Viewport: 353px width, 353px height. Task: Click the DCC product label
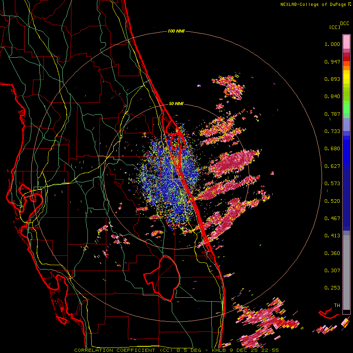pyautogui.click(x=345, y=24)
